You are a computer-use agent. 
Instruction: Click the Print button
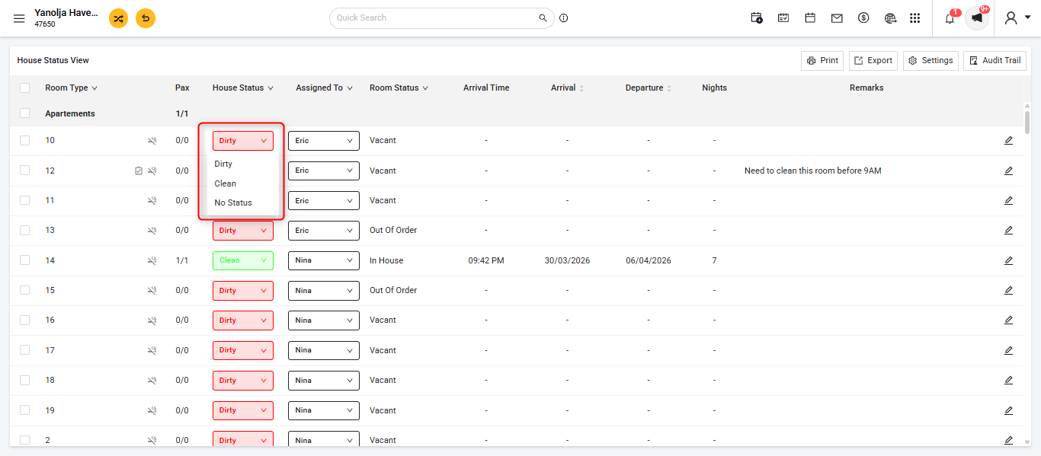click(822, 61)
